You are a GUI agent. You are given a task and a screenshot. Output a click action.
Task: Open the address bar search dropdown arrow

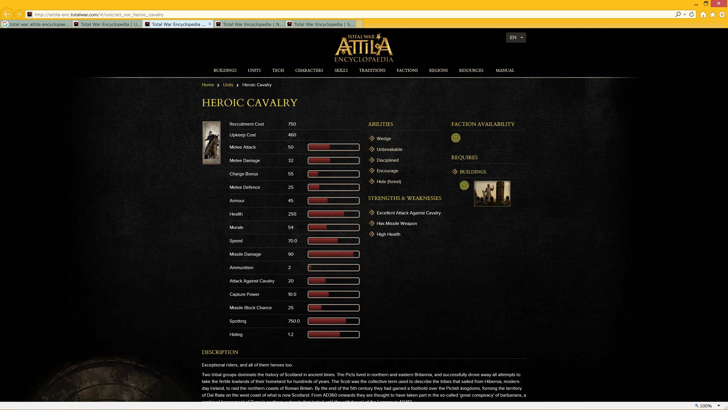(684, 15)
